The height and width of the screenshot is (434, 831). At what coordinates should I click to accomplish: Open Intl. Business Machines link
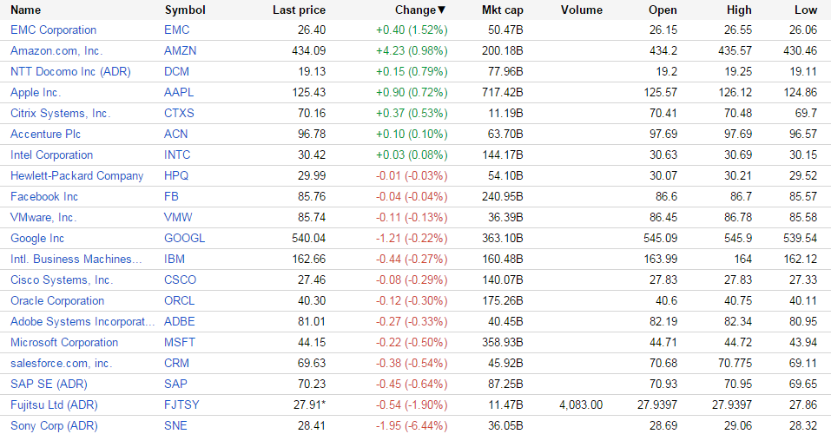tap(76, 260)
